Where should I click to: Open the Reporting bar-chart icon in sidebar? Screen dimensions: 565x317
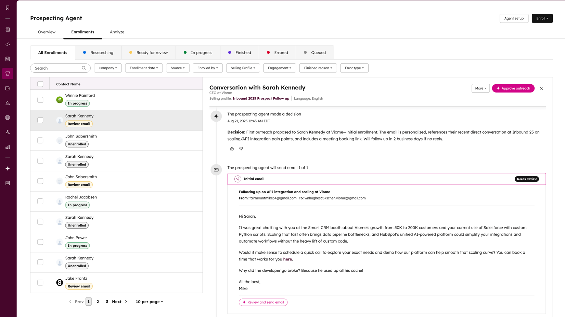click(x=8, y=147)
